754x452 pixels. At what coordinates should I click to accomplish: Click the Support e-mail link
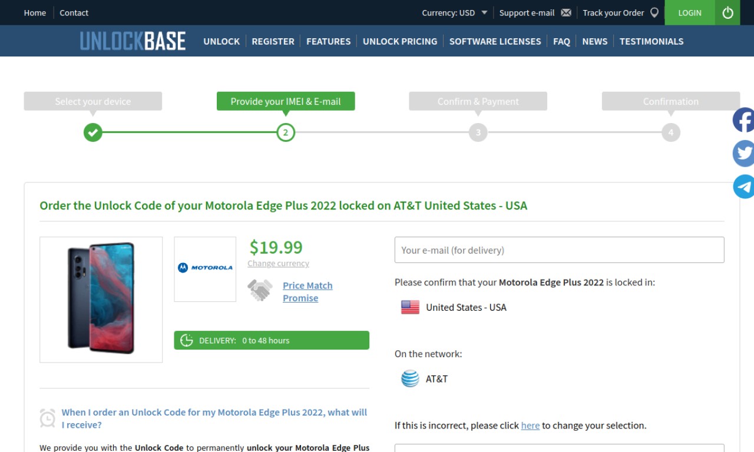(527, 12)
